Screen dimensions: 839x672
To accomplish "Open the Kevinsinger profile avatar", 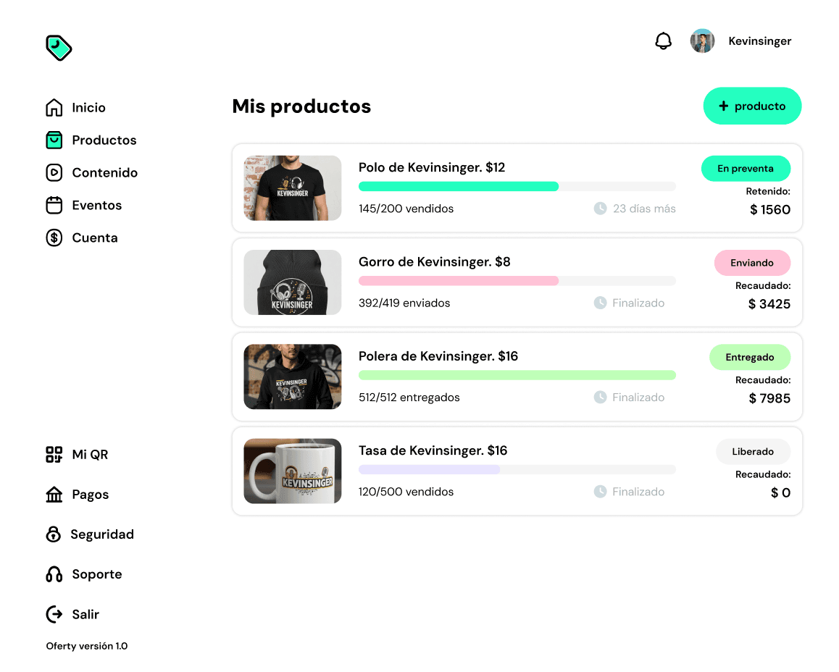I will tap(702, 41).
